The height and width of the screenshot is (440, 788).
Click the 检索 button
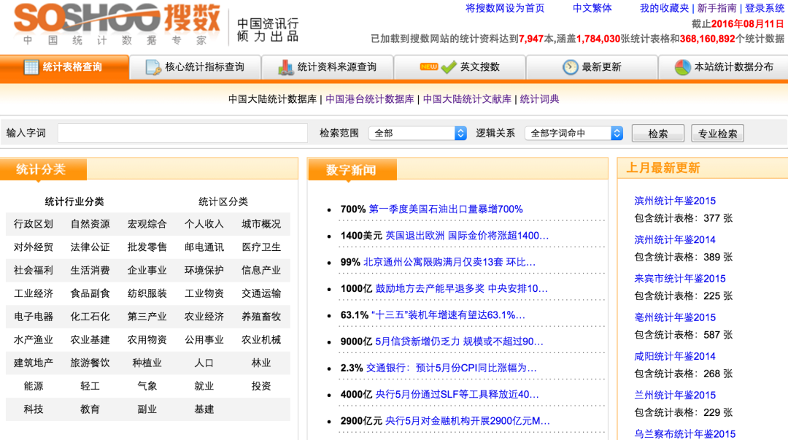(658, 134)
